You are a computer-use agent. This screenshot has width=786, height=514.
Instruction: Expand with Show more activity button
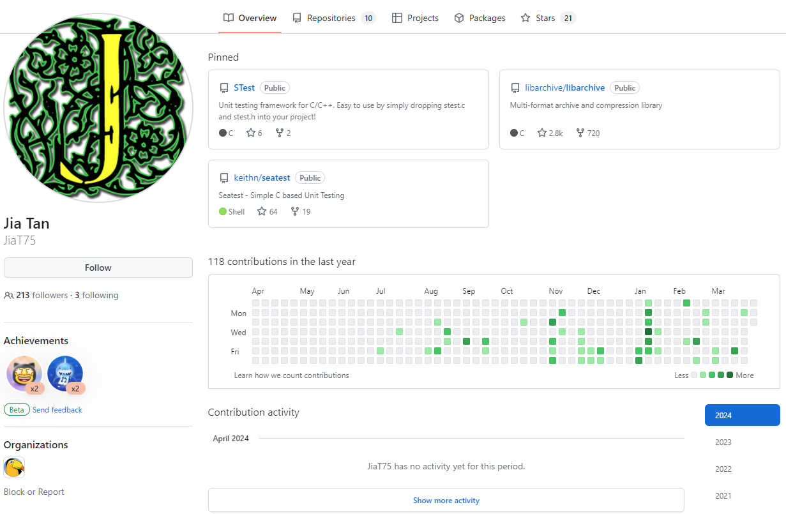pyautogui.click(x=446, y=501)
